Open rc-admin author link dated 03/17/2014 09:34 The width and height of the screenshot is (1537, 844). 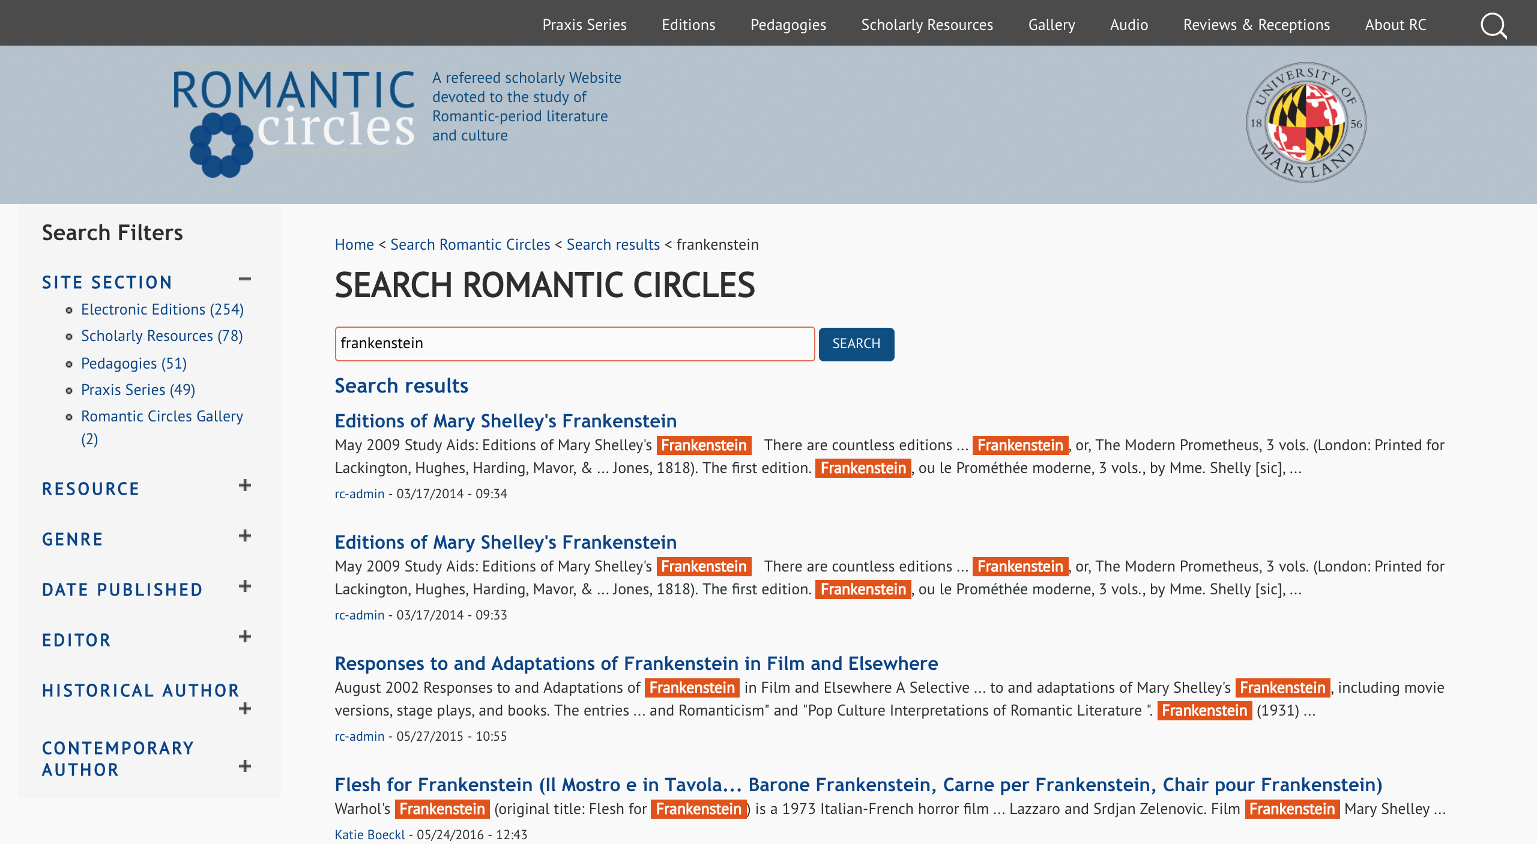360,494
